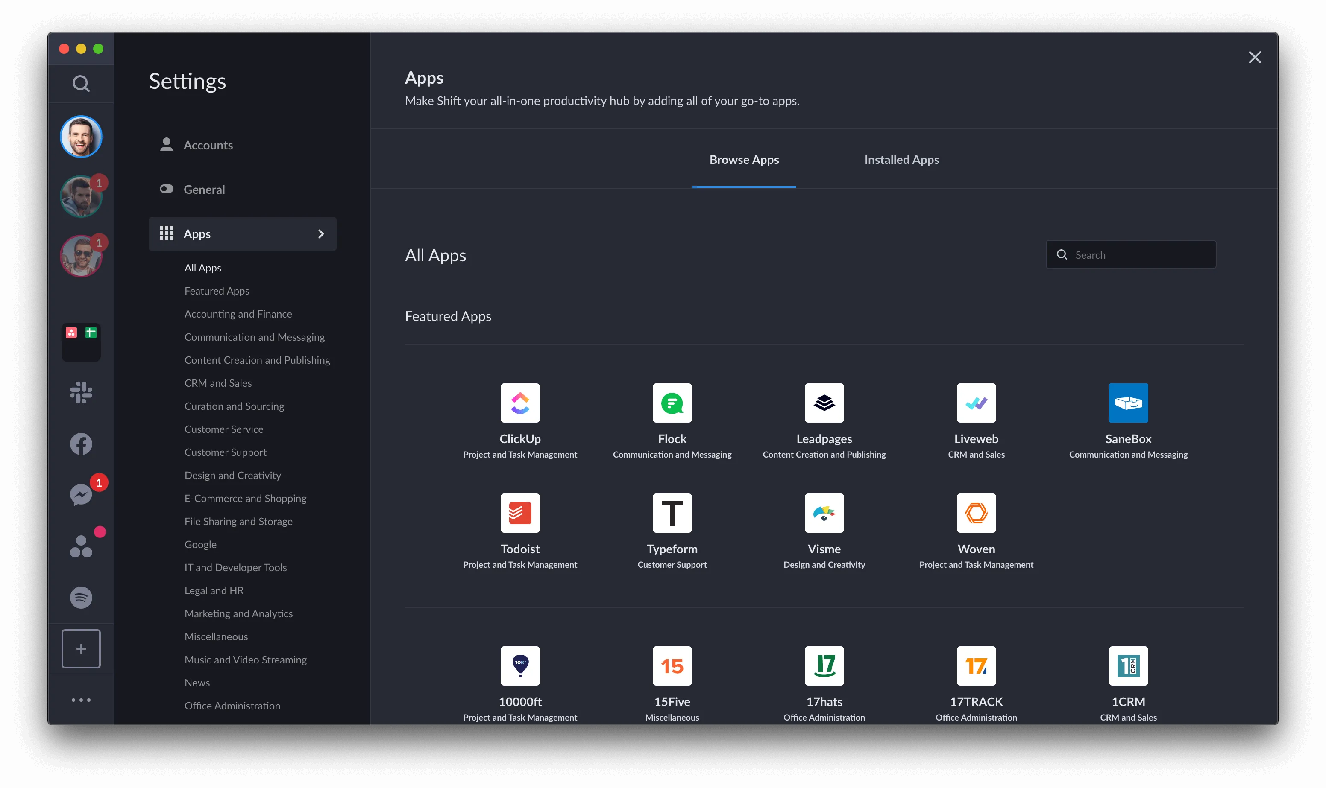
Task: Select Miscellaneous category in sidebar
Action: [216, 636]
